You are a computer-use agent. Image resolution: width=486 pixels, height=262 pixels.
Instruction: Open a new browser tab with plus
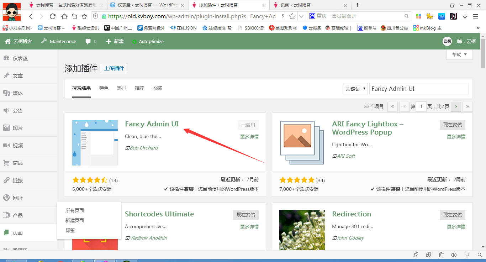coord(358,5)
